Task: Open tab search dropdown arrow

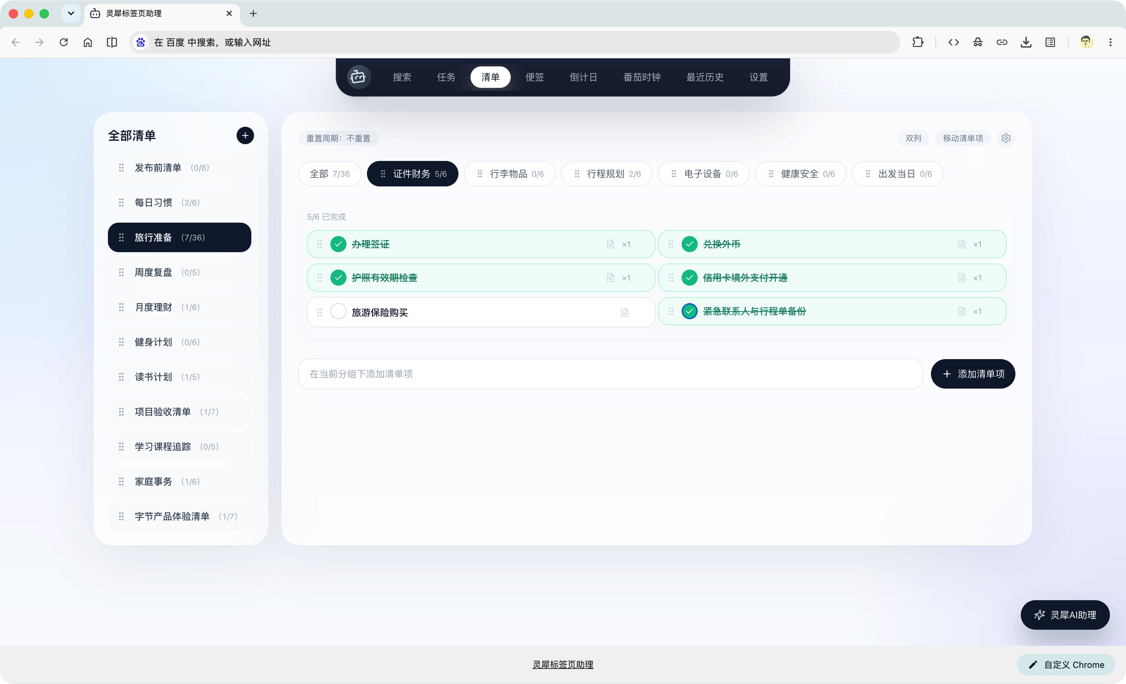Action: click(x=71, y=13)
